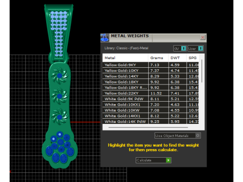Image resolution: width=243 pixels, height=182 pixels.
Task: Click the SPG column header
Action: coord(193,58)
